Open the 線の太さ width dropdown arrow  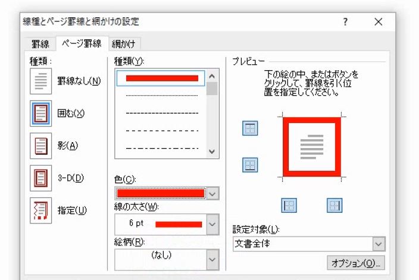pyautogui.click(x=212, y=224)
